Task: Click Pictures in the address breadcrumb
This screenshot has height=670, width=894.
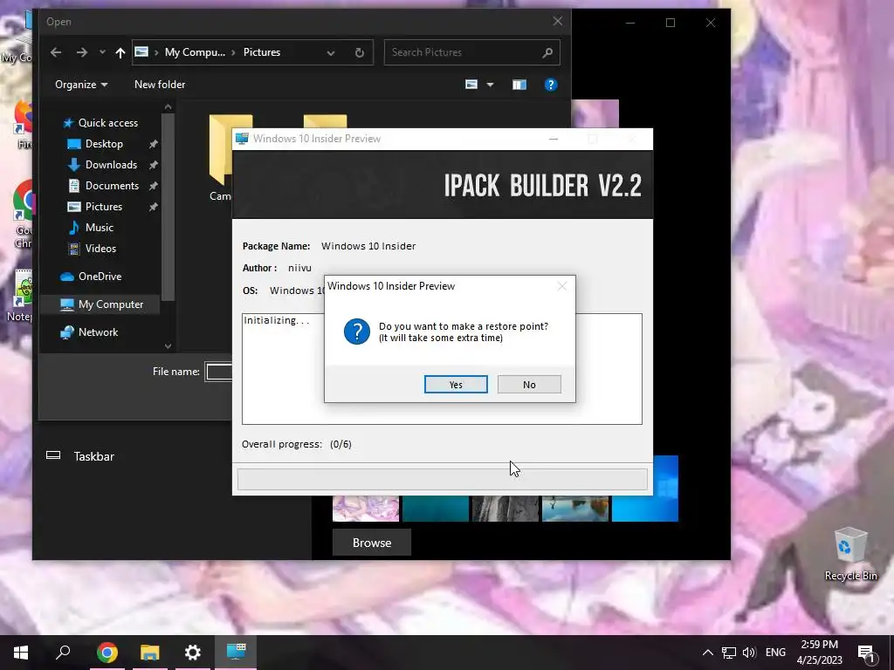Action: (262, 52)
